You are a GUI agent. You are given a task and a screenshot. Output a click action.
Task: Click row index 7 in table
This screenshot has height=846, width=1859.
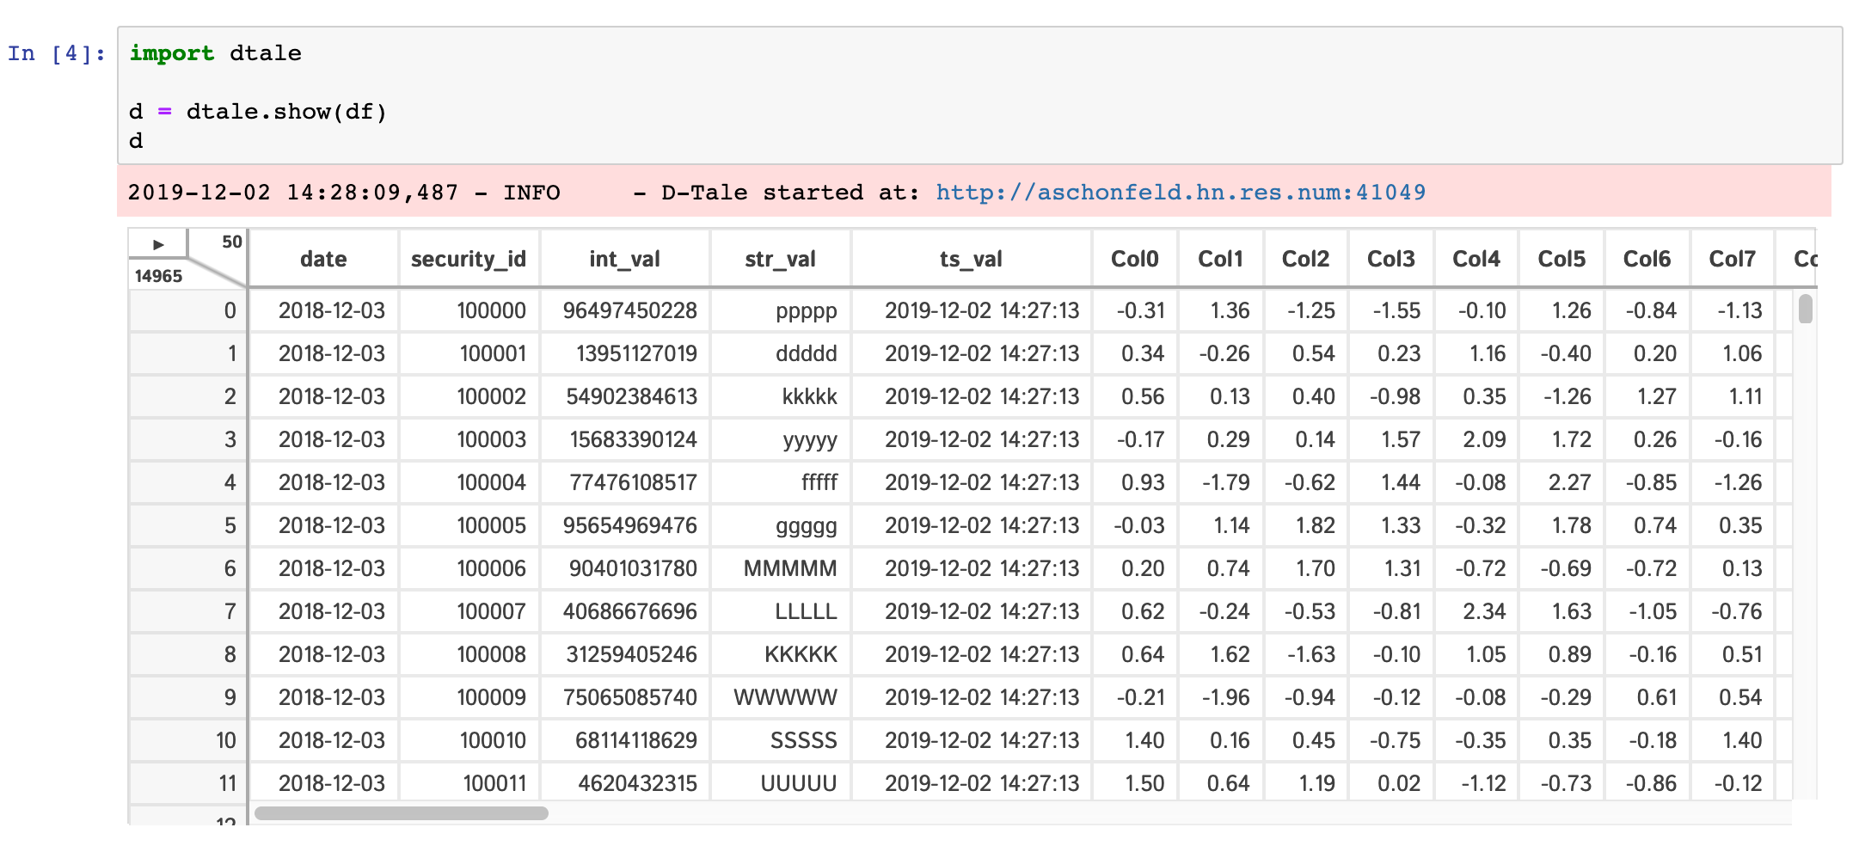[230, 611]
